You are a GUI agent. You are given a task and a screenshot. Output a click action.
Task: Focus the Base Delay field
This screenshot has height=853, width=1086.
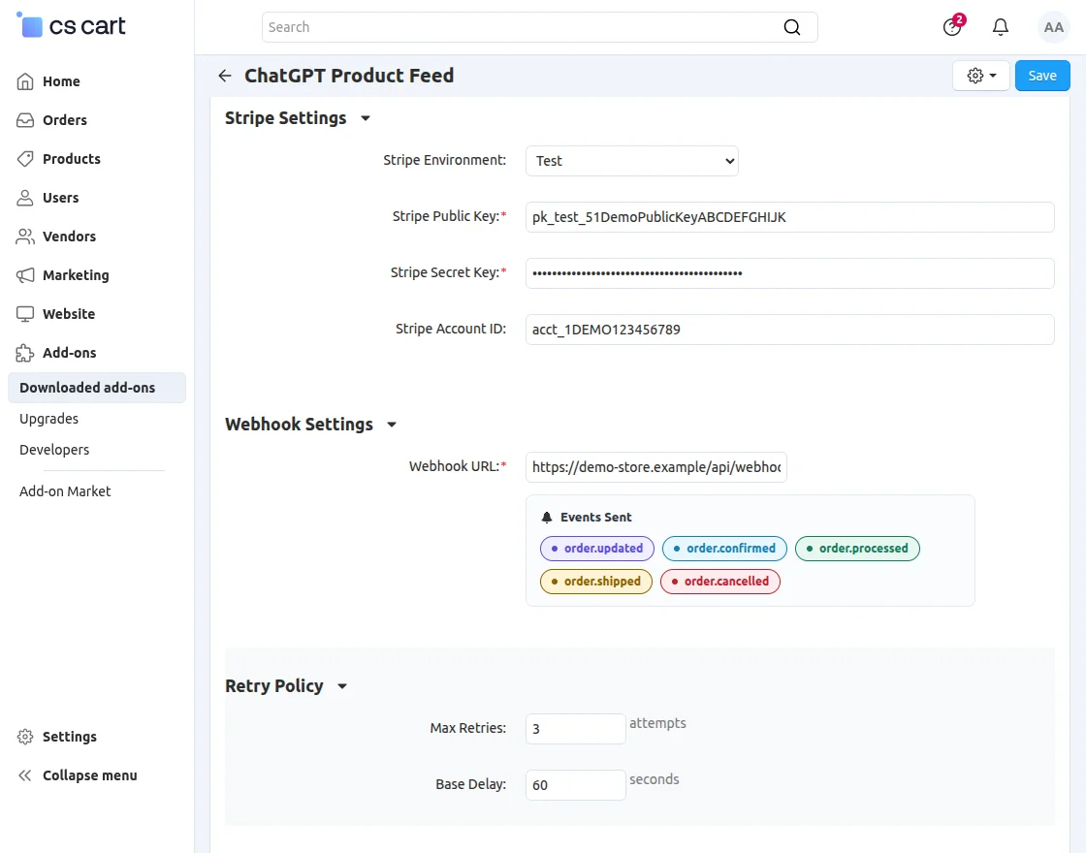[x=576, y=785]
